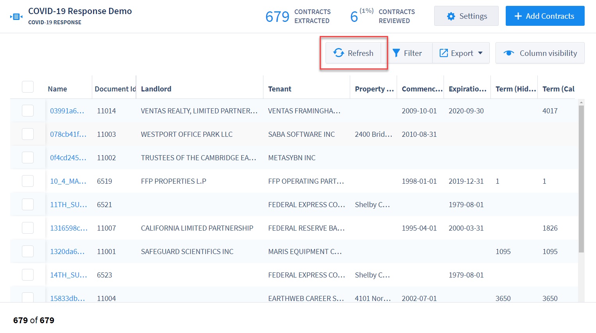Click term value 4017
The image size is (596, 333).
[550, 111]
